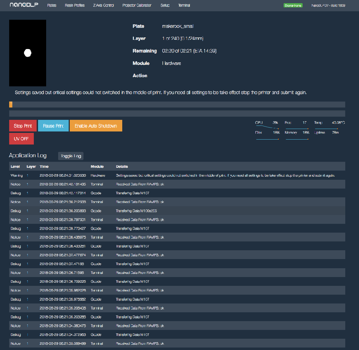Screen dimensions: 359x350
Task: Toggle the application log visibility
Action: coord(71,156)
